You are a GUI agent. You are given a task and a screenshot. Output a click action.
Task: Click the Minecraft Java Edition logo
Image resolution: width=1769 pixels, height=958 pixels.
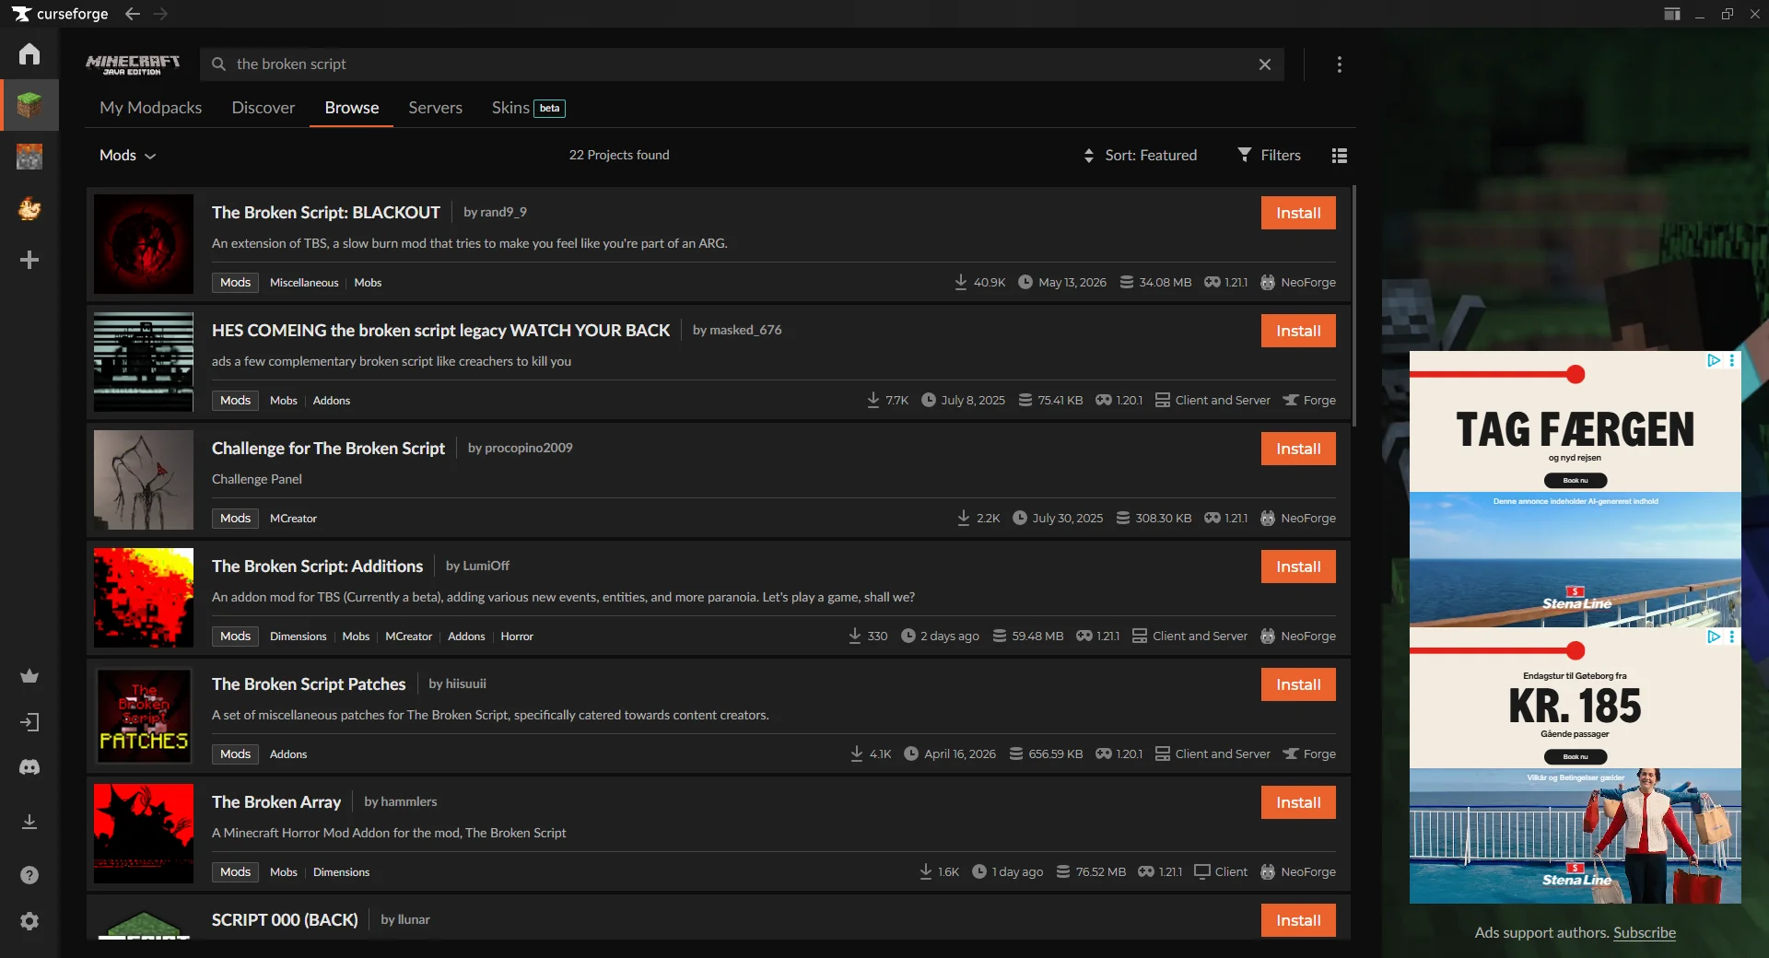point(133,64)
